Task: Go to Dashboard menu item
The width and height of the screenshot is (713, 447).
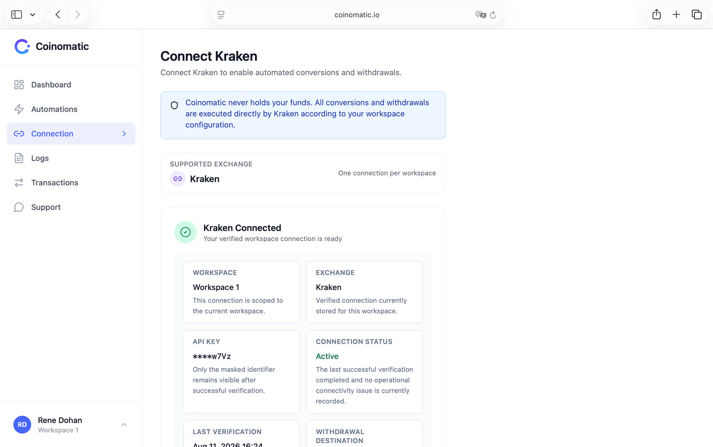Action: pos(71,85)
